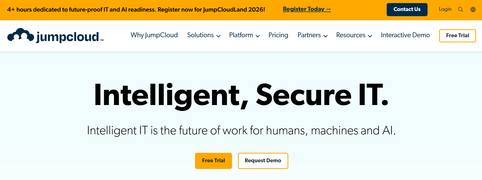Click the Register Today link
Screen dimensions: 482x180
307,9
